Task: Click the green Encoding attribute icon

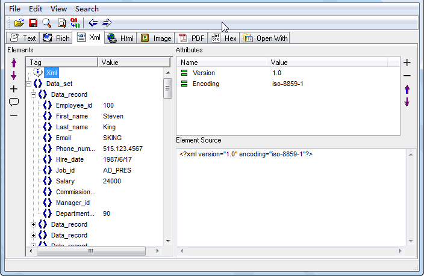Action: click(x=184, y=84)
